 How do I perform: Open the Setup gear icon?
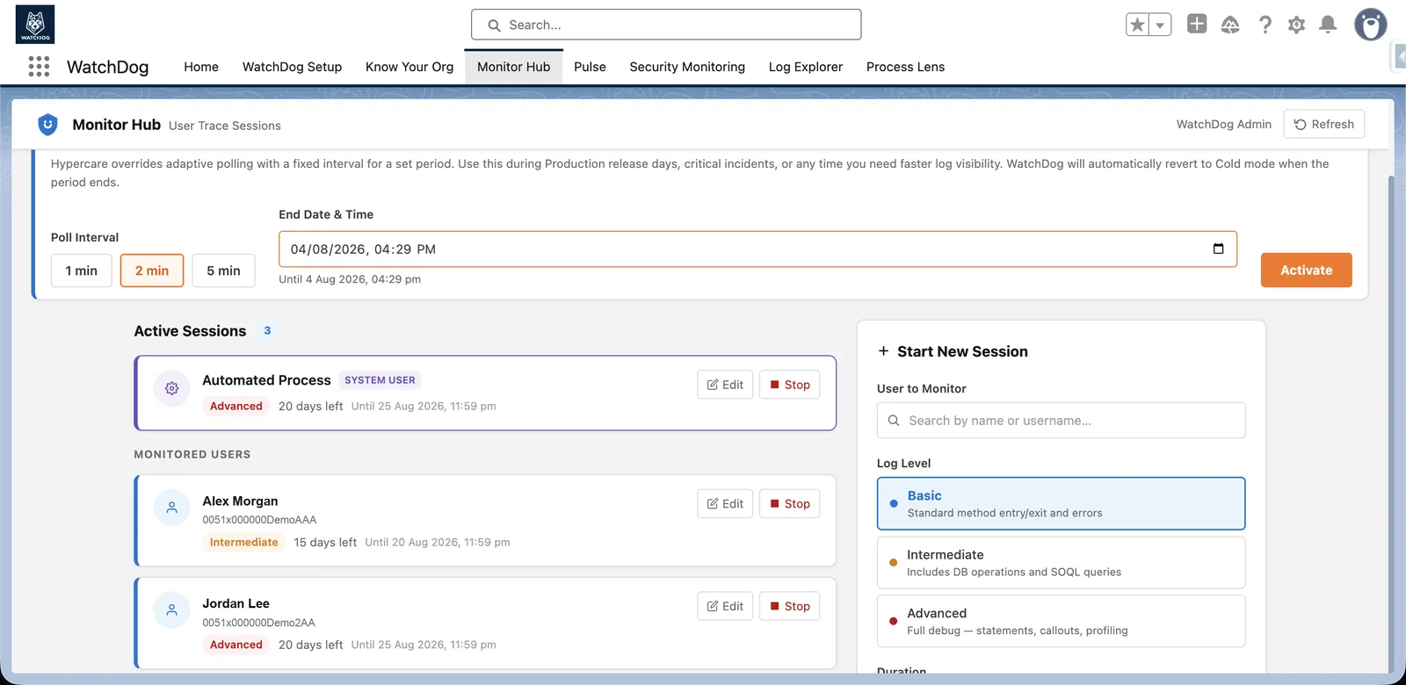tap(1296, 25)
